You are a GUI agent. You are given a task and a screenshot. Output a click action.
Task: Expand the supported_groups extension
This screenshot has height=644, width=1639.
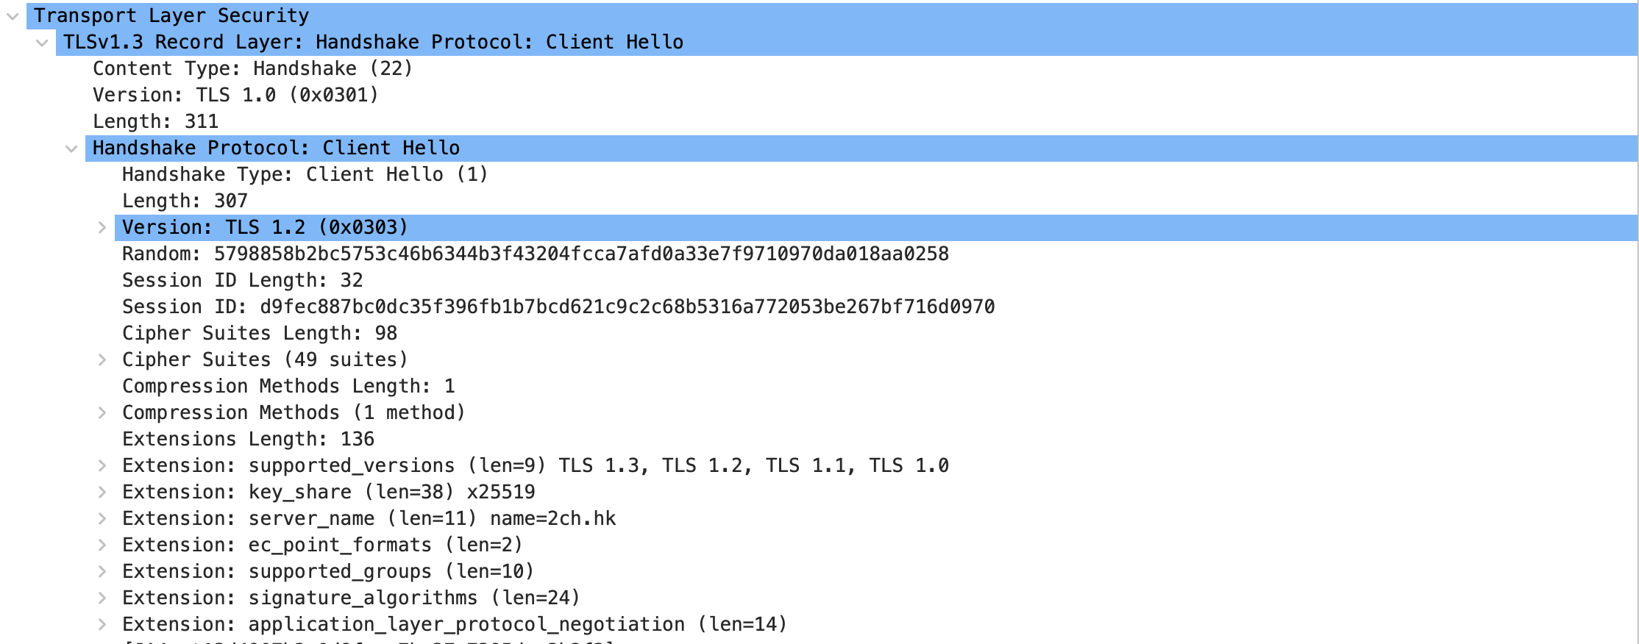pos(102,572)
